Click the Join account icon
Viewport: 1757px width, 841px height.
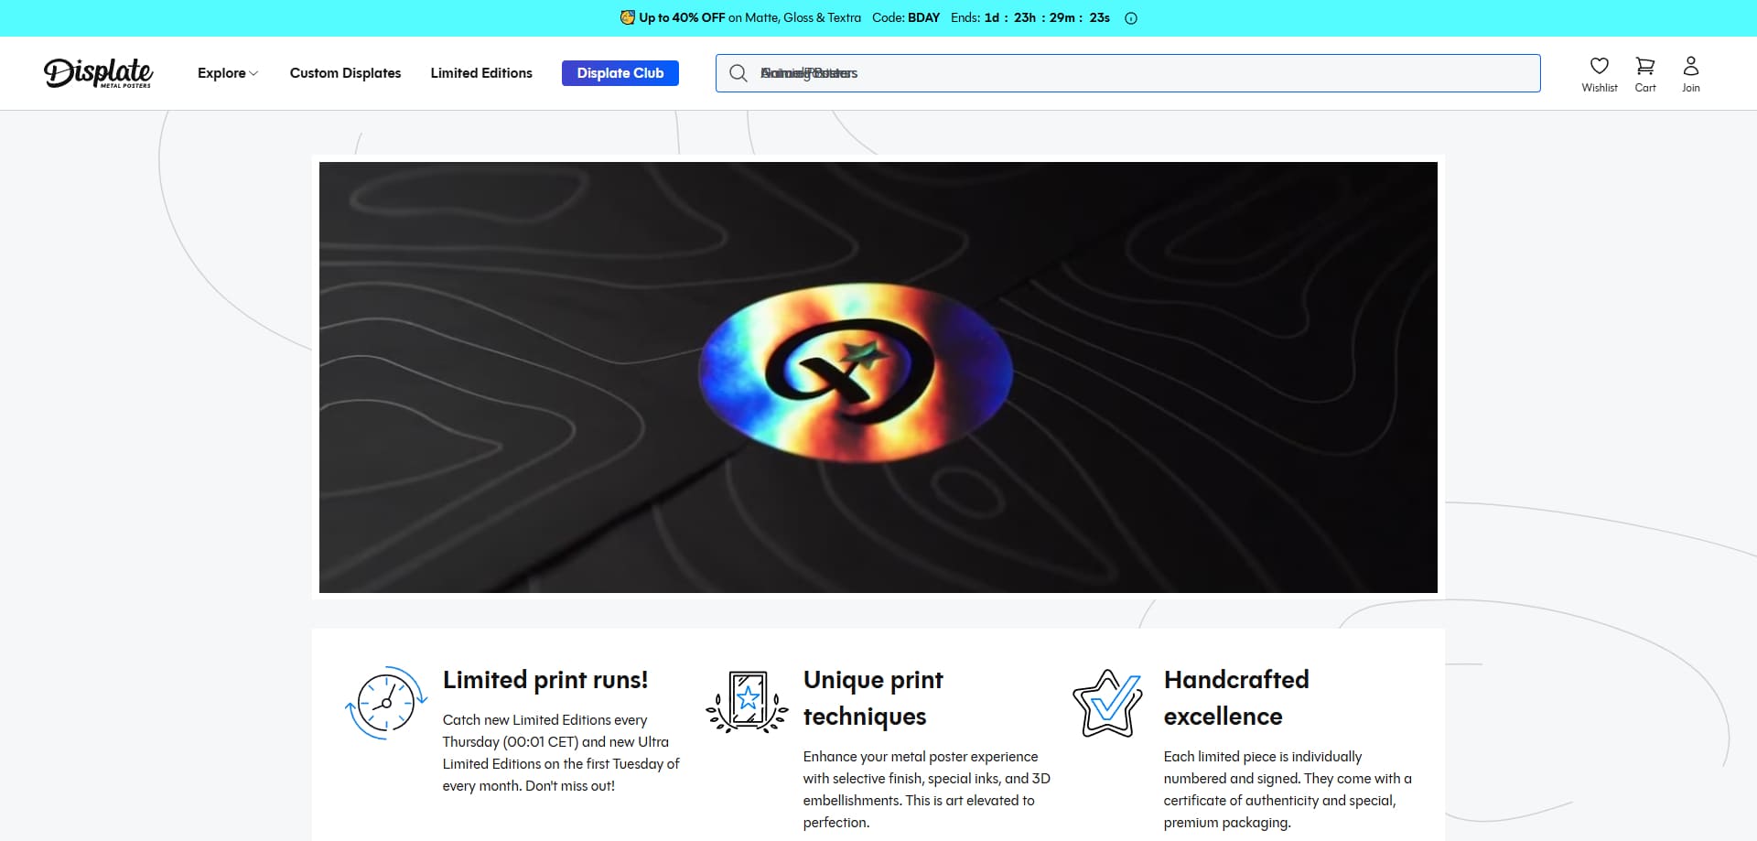click(1691, 74)
